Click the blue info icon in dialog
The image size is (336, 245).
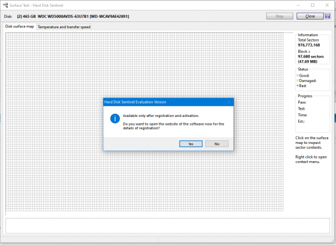[115, 118]
